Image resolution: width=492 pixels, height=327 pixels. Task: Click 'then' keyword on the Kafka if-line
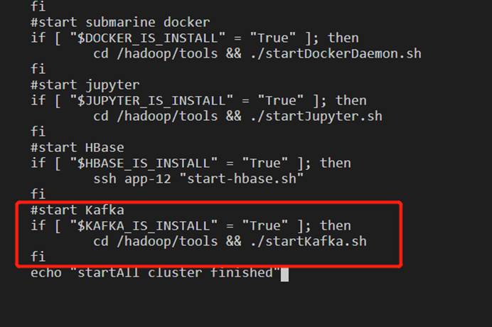[336, 225]
